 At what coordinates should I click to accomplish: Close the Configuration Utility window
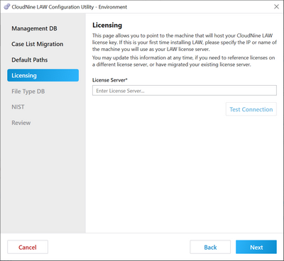276,6
